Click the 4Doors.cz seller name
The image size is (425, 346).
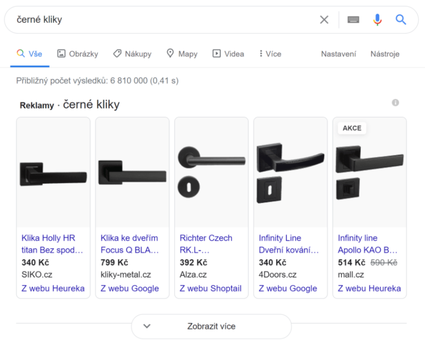tap(277, 275)
